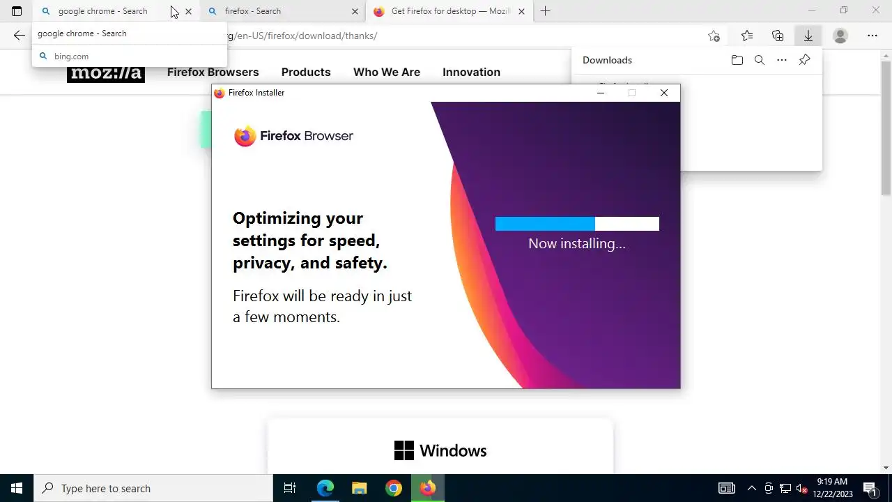Click the installer progress bar
Image resolution: width=892 pixels, height=502 pixels.
pos(577,224)
